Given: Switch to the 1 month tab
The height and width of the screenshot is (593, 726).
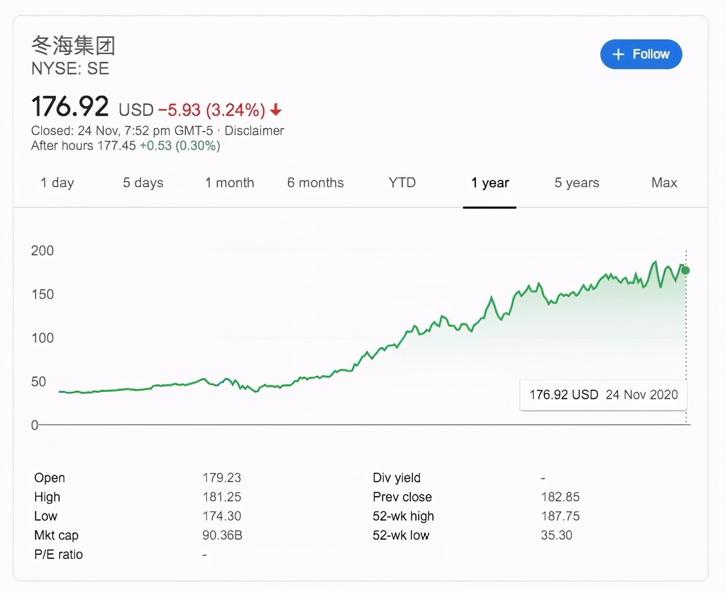Looking at the screenshot, I should (x=230, y=183).
